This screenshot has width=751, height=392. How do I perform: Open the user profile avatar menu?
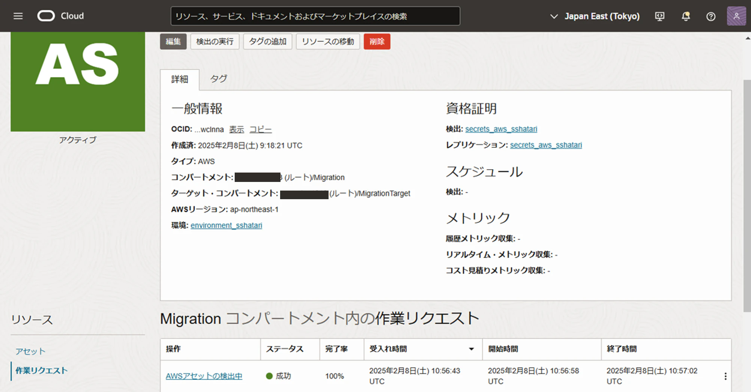tap(736, 16)
